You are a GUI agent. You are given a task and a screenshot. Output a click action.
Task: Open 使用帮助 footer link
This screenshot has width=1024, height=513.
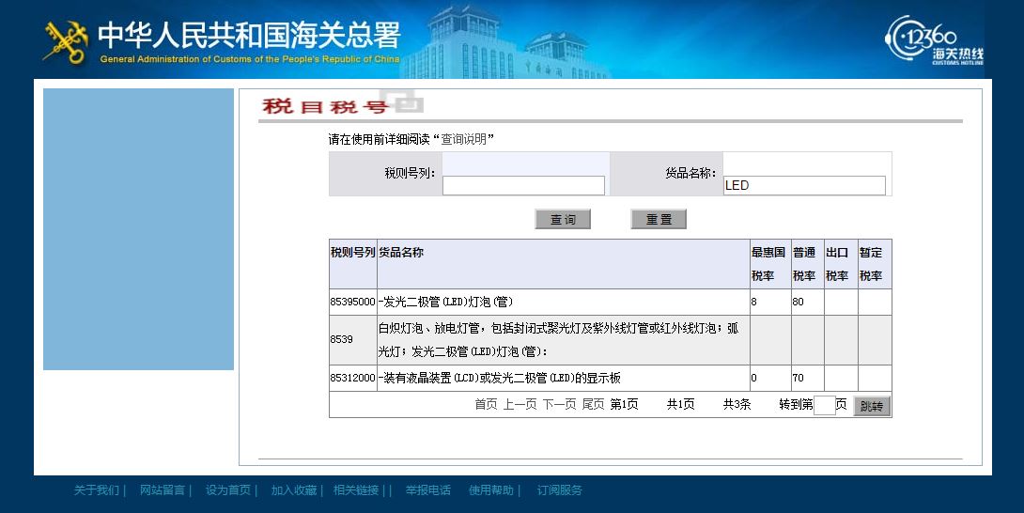click(x=491, y=490)
